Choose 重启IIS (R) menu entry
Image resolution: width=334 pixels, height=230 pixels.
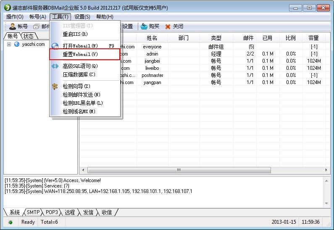(x=85, y=34)
